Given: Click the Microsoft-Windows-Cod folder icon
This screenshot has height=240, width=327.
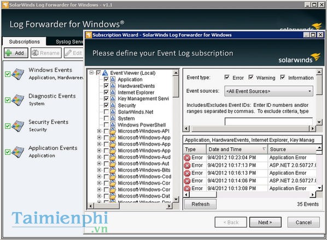Looking at the screenshot, I should pyautogui.click(x=113, y=177).
